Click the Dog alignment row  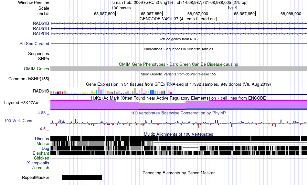pyautogui.click(x=178, y=148)
